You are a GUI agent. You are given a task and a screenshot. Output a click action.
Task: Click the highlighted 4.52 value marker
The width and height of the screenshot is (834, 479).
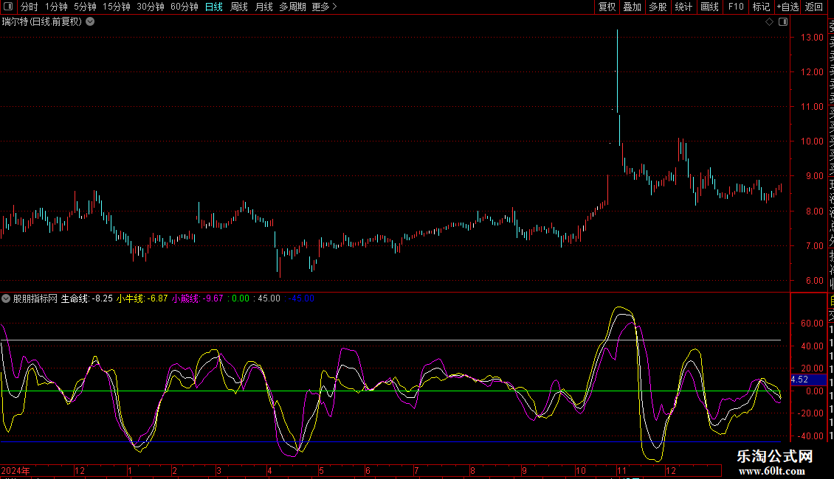808,380
